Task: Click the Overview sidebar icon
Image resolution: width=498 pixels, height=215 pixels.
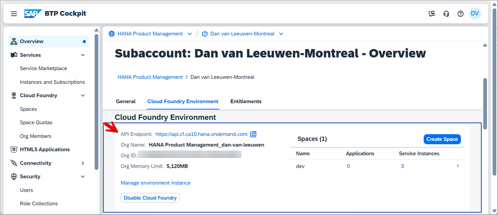Action: point(14,41)
